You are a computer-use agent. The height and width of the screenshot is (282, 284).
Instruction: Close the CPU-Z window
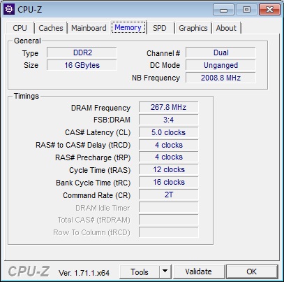[269, 10]
